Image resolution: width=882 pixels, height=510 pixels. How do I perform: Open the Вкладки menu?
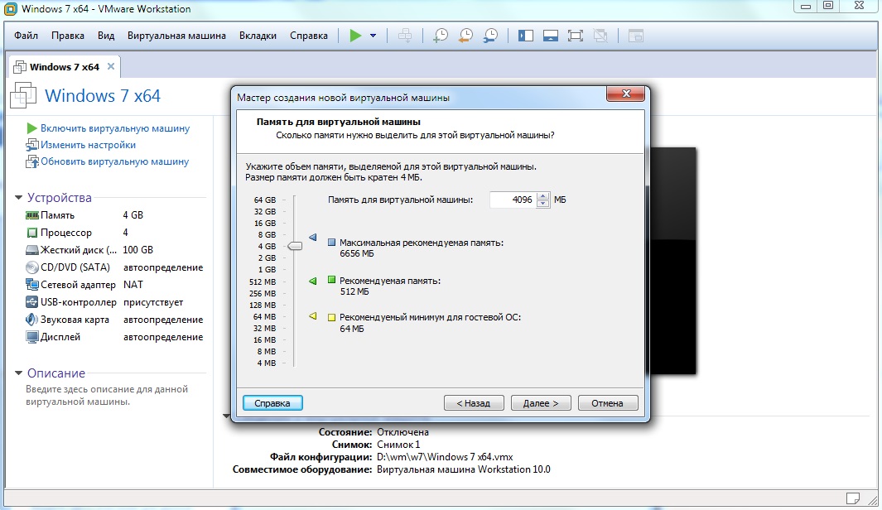click(x=258, y=36)
